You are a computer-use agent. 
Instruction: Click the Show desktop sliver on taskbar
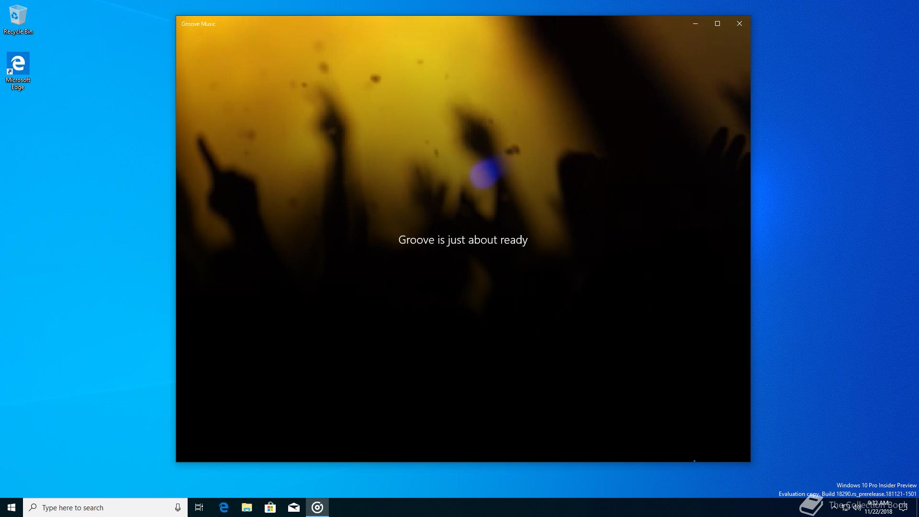coord(917,507)
